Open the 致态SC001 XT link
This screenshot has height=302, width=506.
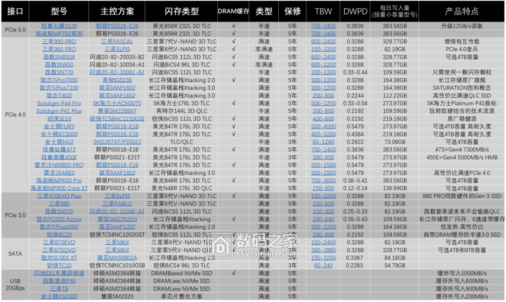point(59,258)
